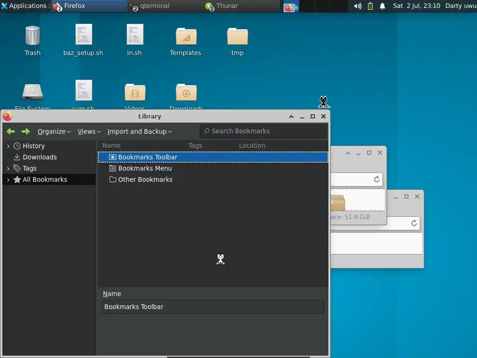Click the battery status icon

pyautogui.click(x=370, y=6)
